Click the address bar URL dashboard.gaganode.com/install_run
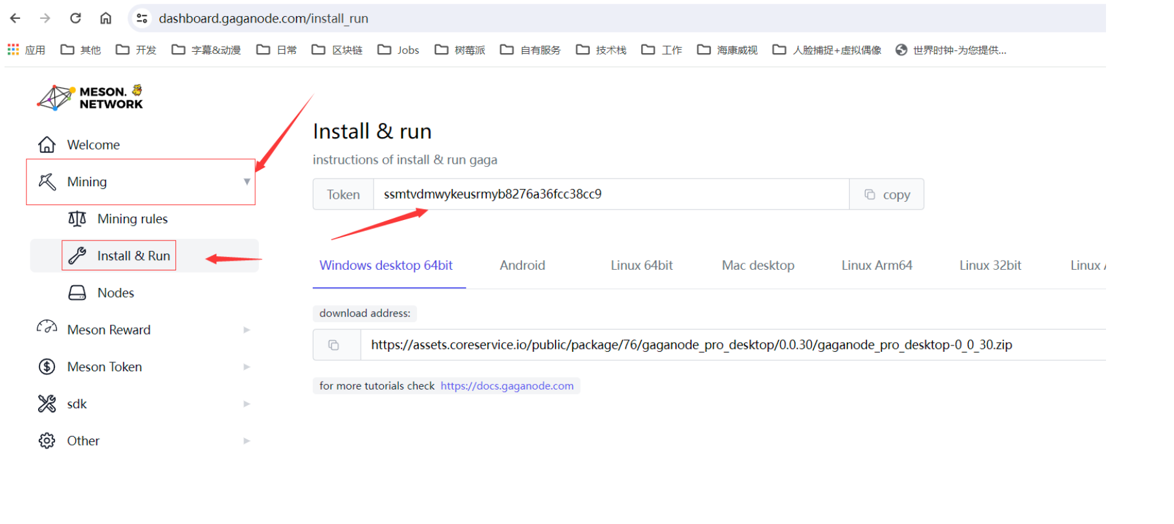Screen dimensions: 1174x524 pyautogui.click(x=264, y=19)
